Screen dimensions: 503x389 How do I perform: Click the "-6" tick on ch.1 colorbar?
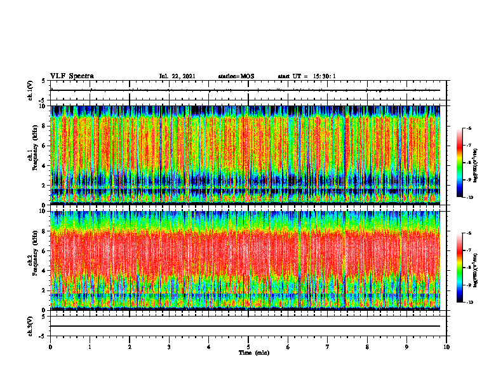(469, 128)
